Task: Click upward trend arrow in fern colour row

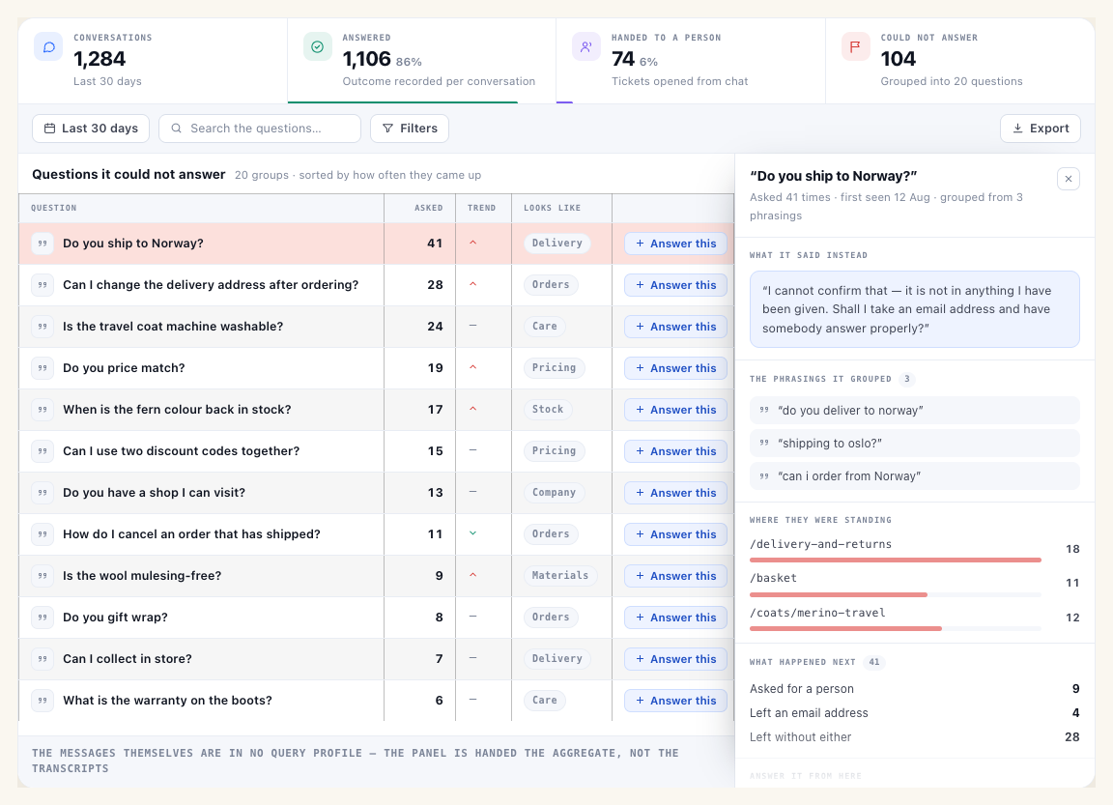Action: 472,409
